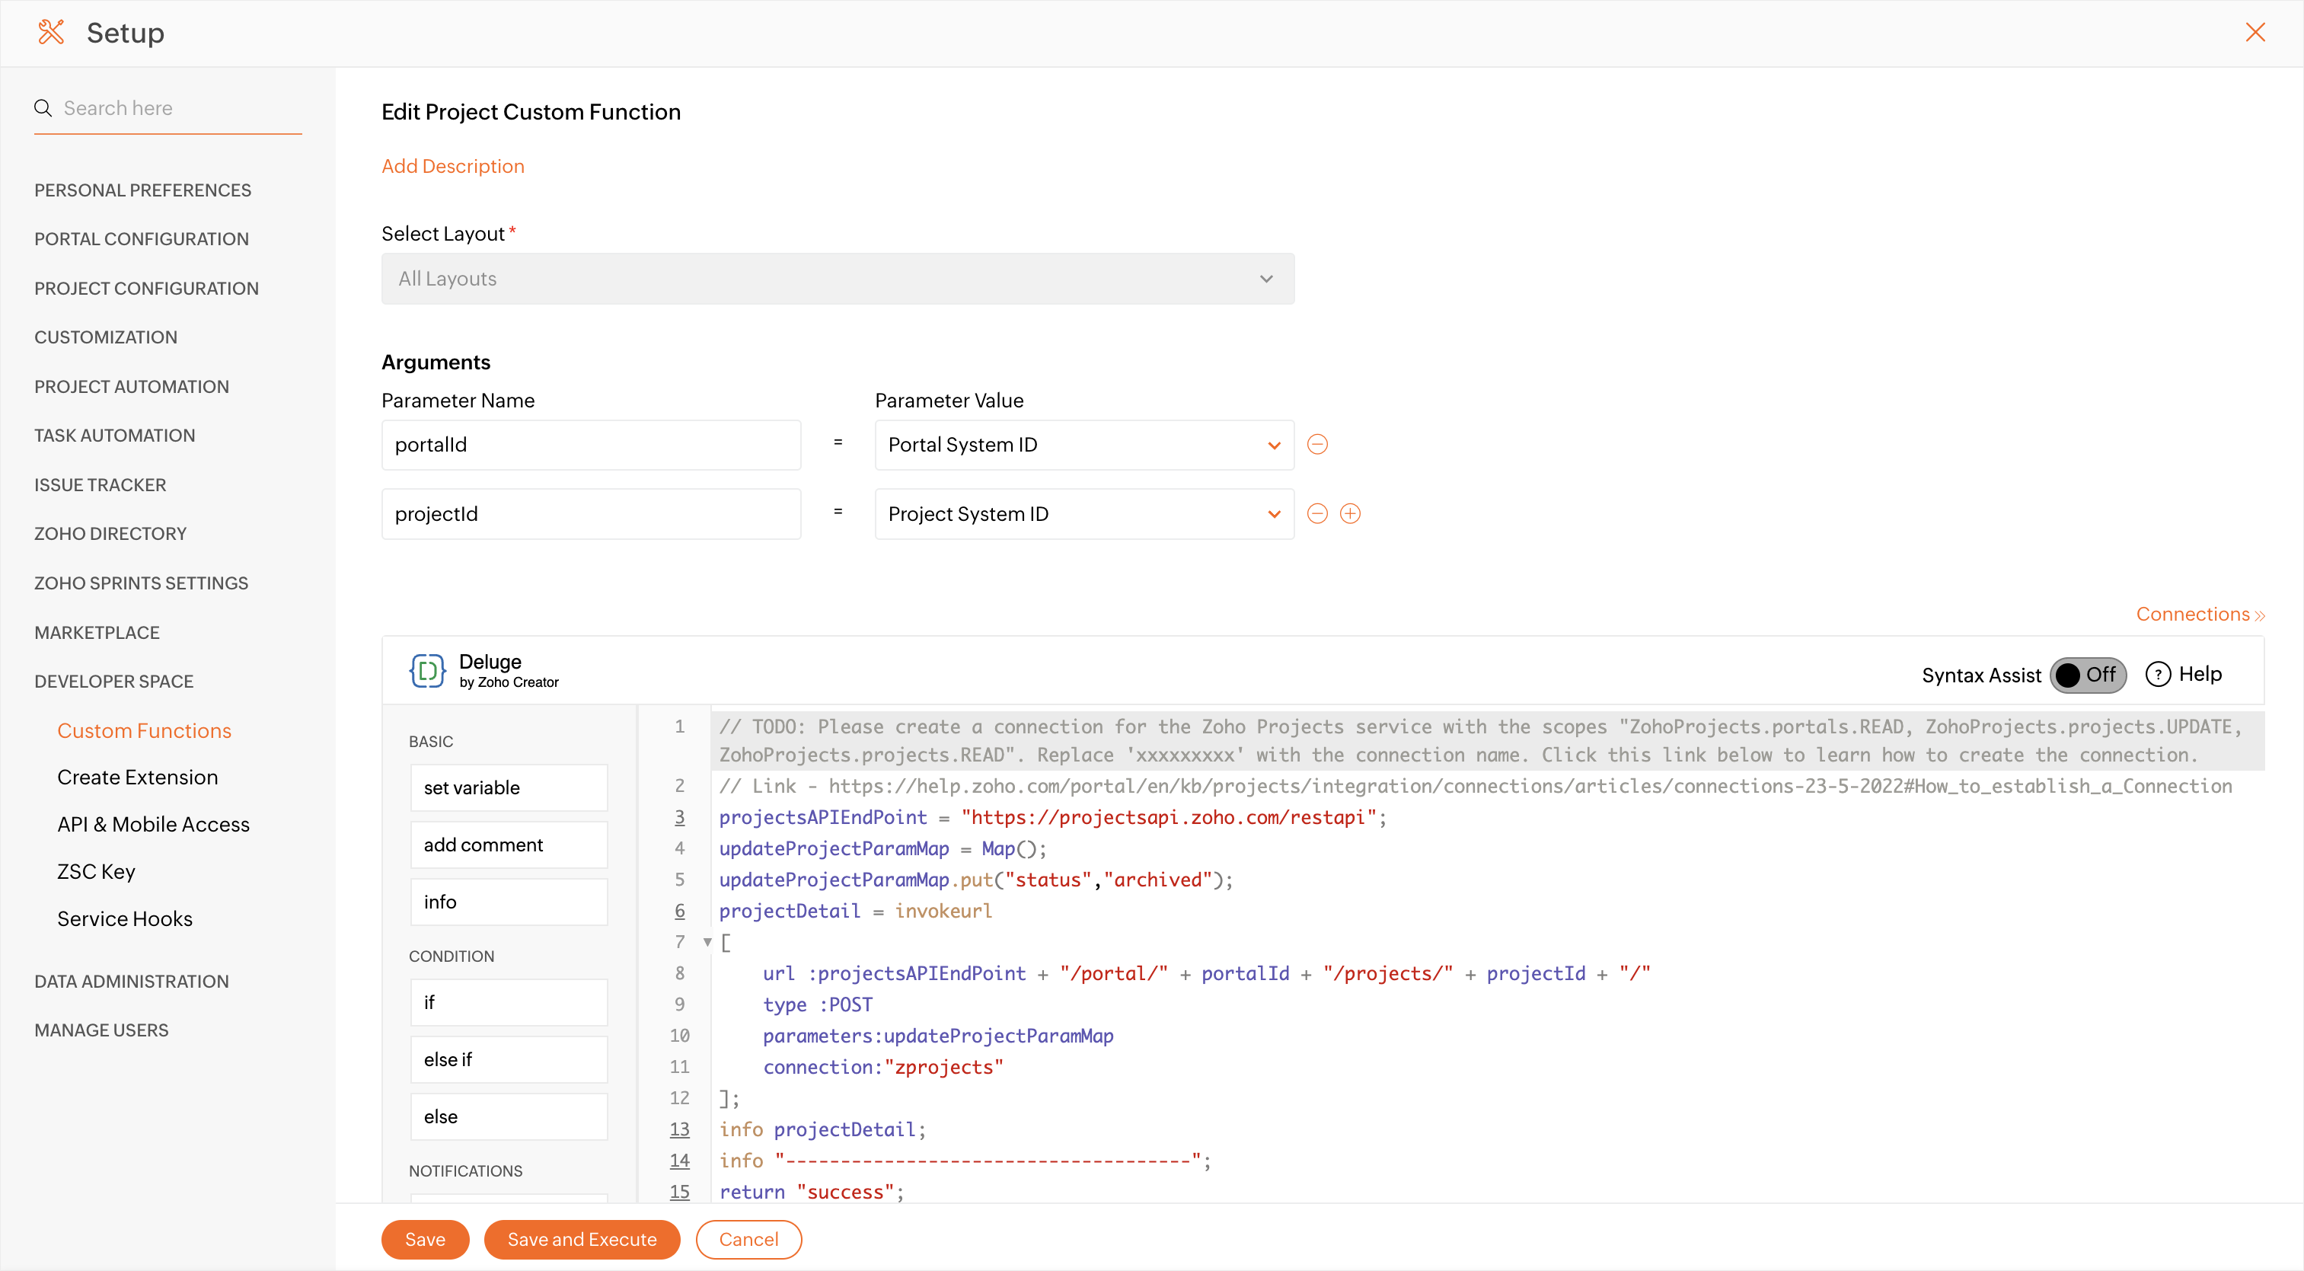This screenshot has width=2304, height=1271.
Task: Open Project Automation section
Action: pyautogui.click(x=132, y=386)
